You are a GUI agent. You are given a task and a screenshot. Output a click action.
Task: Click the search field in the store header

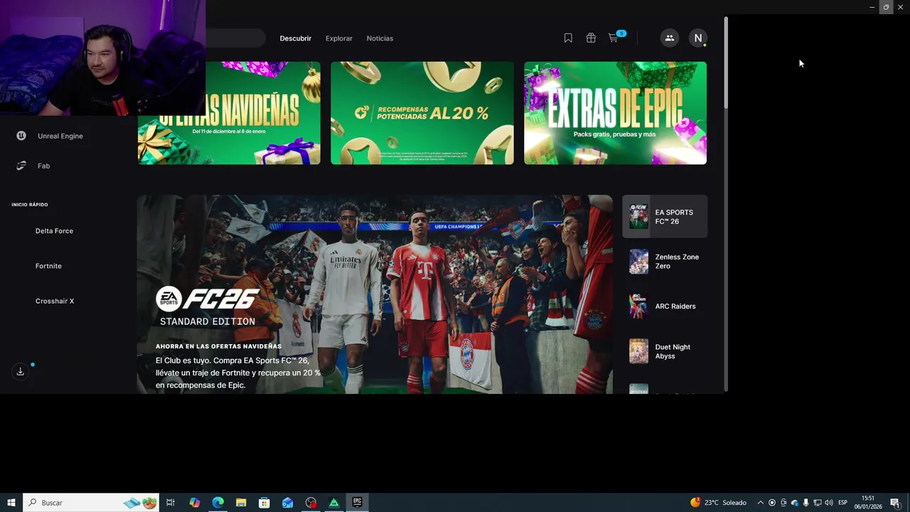coord(235,38)
